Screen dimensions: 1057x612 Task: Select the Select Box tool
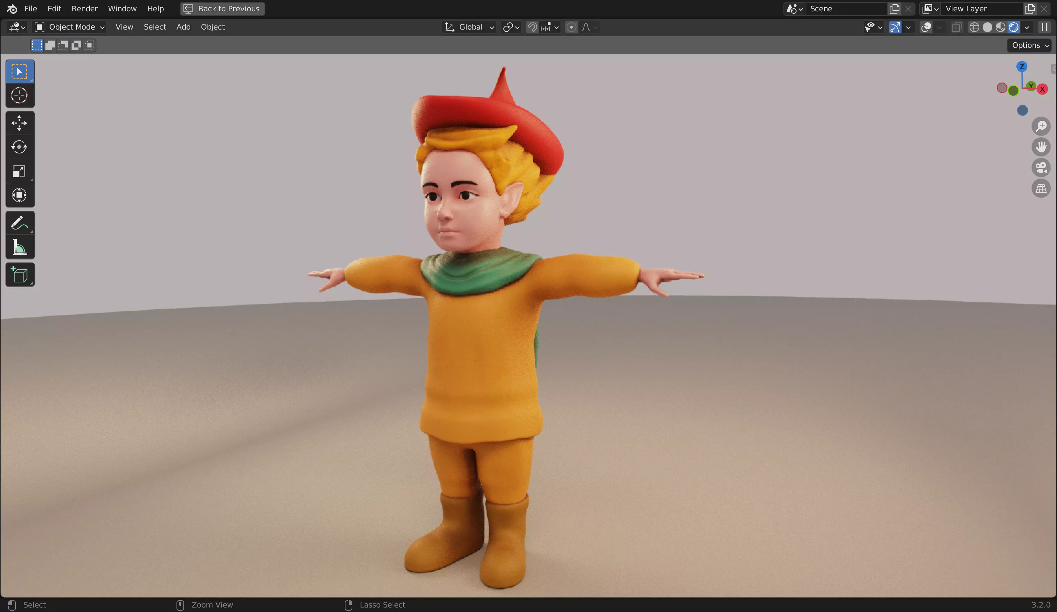coord(20,72)
